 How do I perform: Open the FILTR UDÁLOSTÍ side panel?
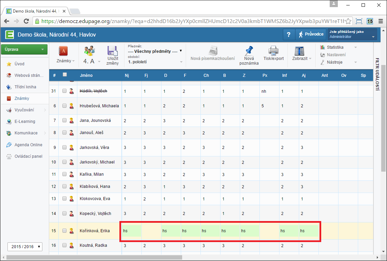point(377,74)
